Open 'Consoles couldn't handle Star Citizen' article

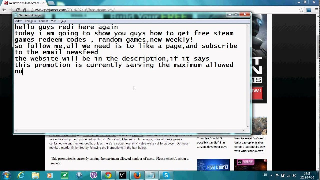pyautogui.click(x=212, y=142)
